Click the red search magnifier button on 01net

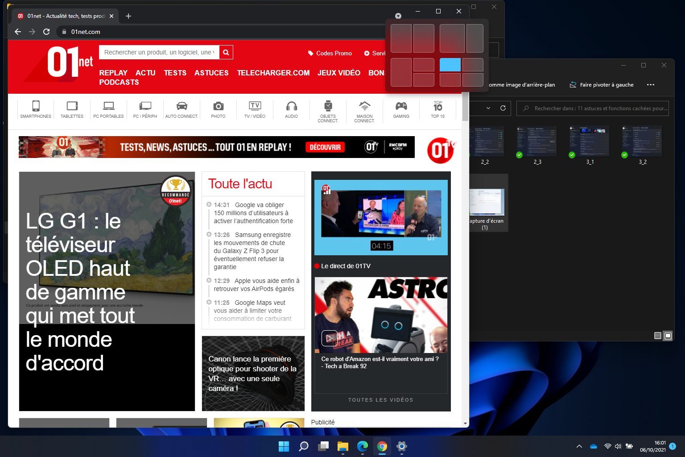pos(226,52)
